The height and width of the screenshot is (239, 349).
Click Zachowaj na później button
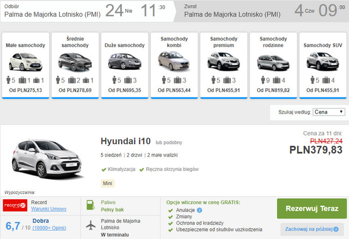[312, 229]
